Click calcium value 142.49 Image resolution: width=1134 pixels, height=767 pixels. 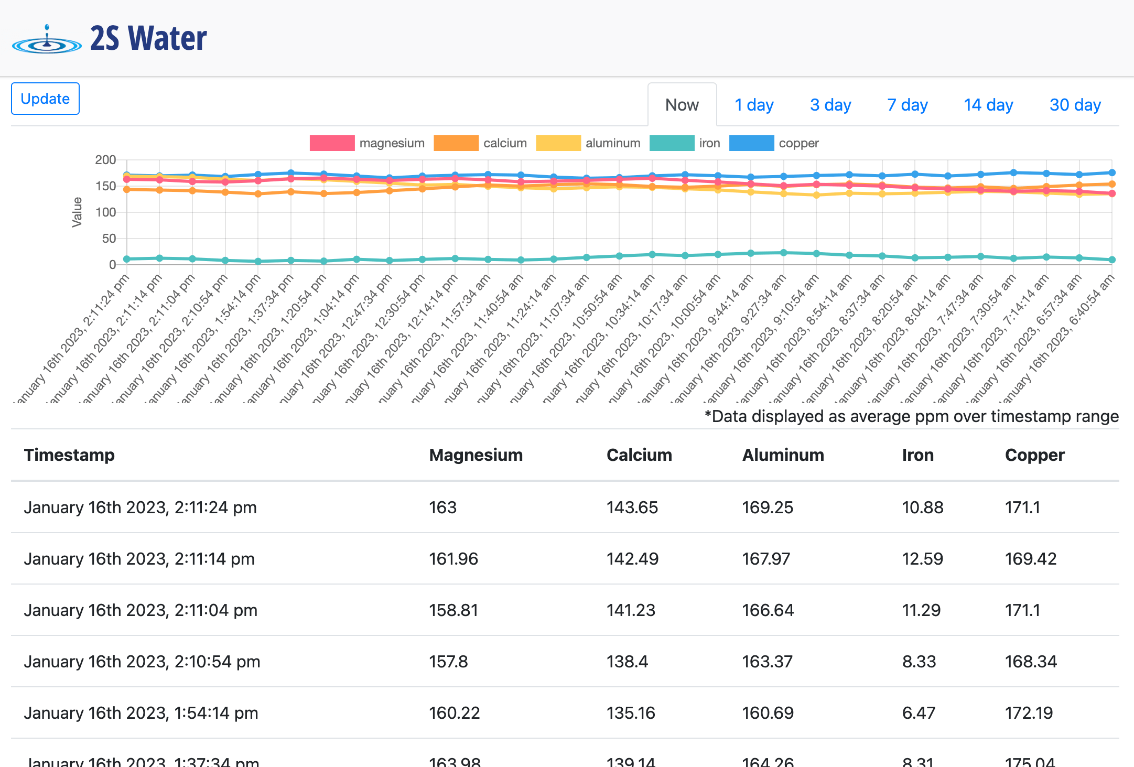point(632,558)
